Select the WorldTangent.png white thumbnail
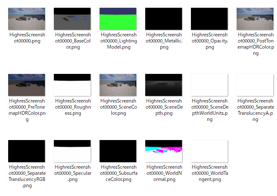Image resolution: width=277 pixels, height=196 pixels. [209, 151]
